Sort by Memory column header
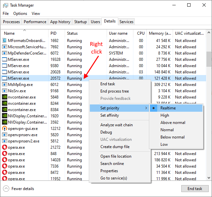This screenshot has width=212, height=197. [x=160, y=33]
